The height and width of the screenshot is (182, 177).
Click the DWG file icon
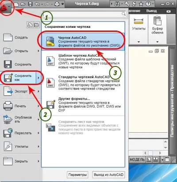50,42
